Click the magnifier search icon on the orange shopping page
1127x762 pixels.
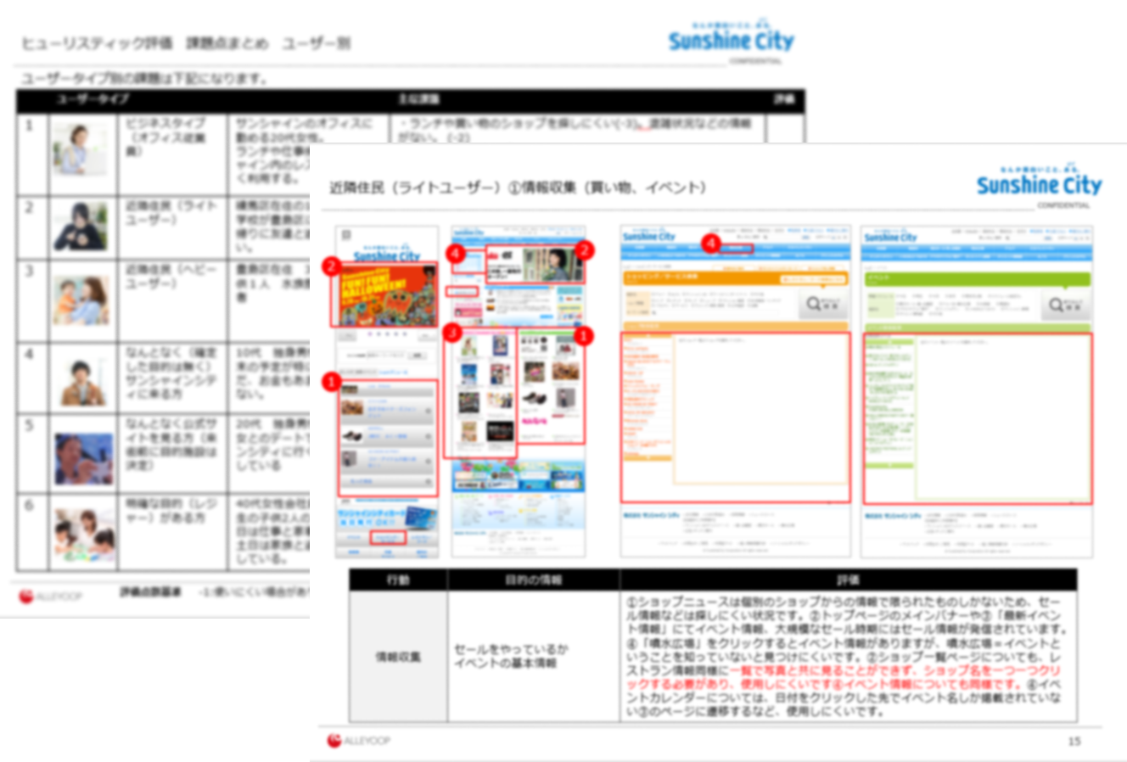(821, 304)
